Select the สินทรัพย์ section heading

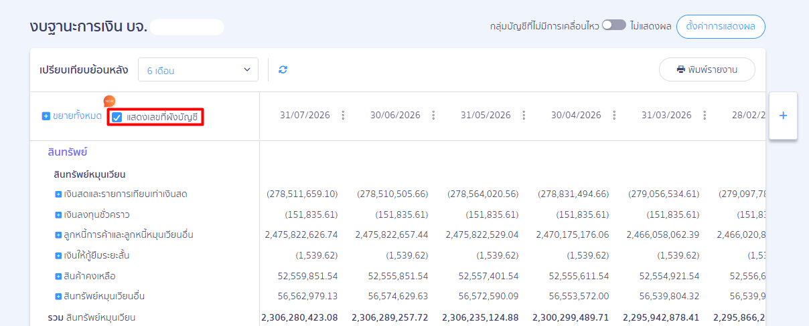point(68,152)
